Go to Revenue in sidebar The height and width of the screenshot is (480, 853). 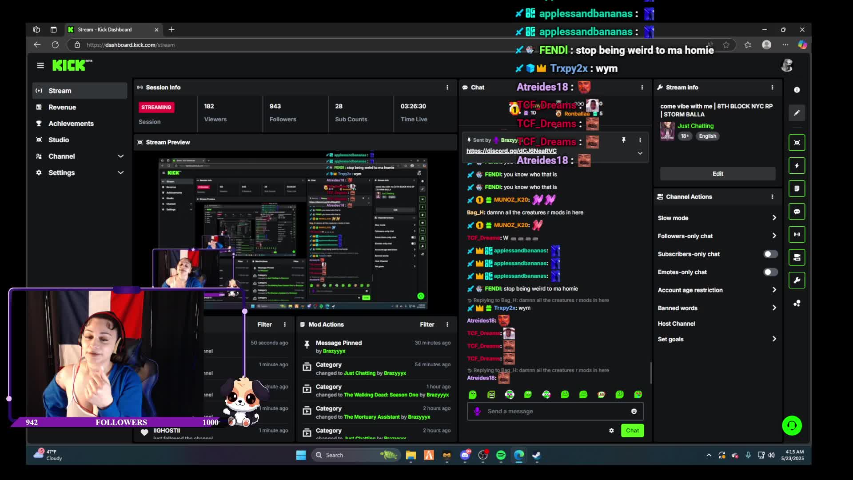(x=80, y=107)
